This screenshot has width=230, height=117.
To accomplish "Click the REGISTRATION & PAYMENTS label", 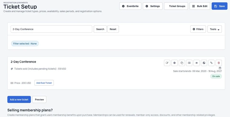I will (15, 3).
